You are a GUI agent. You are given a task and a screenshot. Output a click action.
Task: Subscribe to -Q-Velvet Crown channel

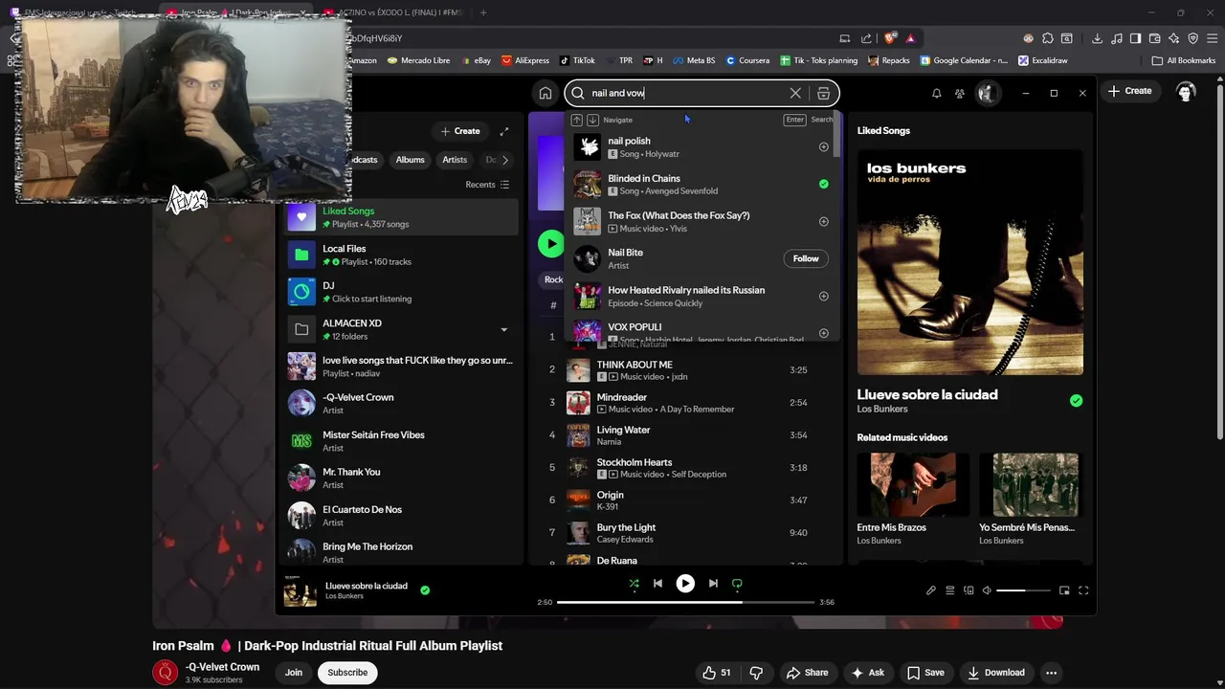pos(347,673)
